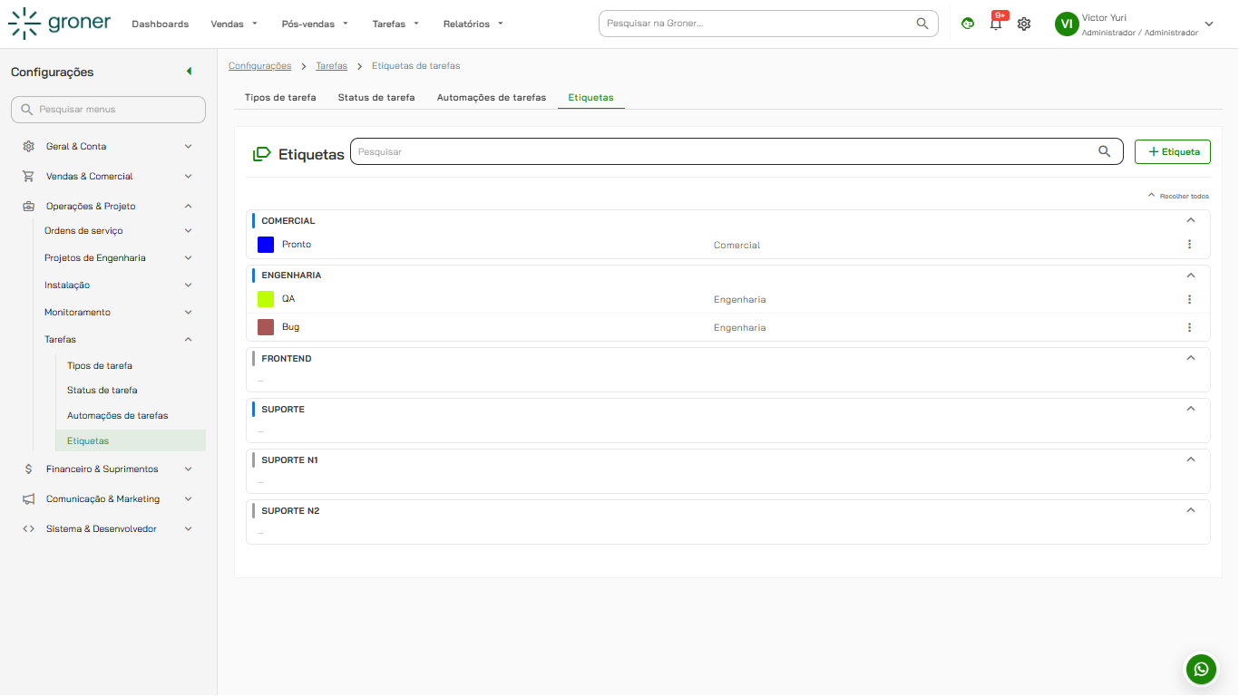Click the Engenharia text in Bug row
The height and width of the screenshot is (696, 1239).
coord(739,327)
